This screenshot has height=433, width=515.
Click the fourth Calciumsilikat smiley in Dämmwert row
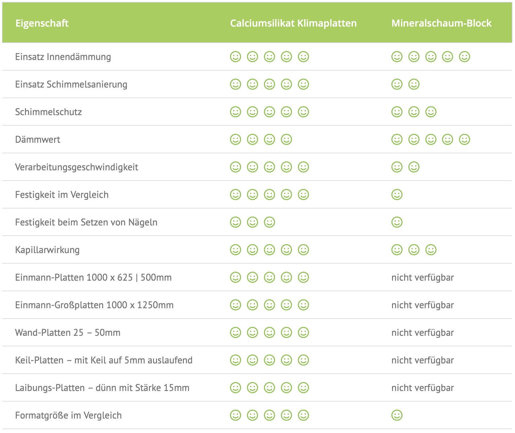click(x=286, y=139)
